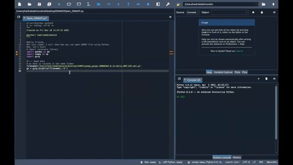
Task: Click the Kite ready status
Action: (148, 162)
